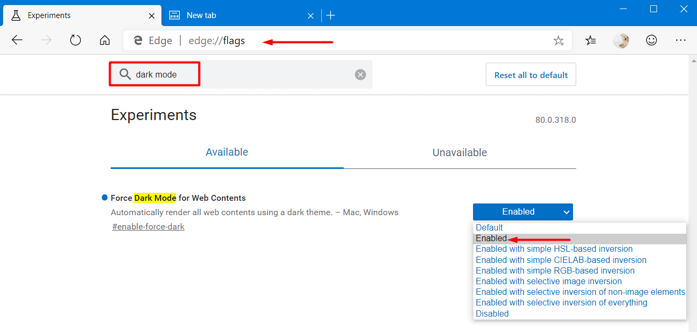Image resolution: width=697 pixels, height=332 pixels.
Task: Close the Experiments tab
Action: click(x=152, y=16)
